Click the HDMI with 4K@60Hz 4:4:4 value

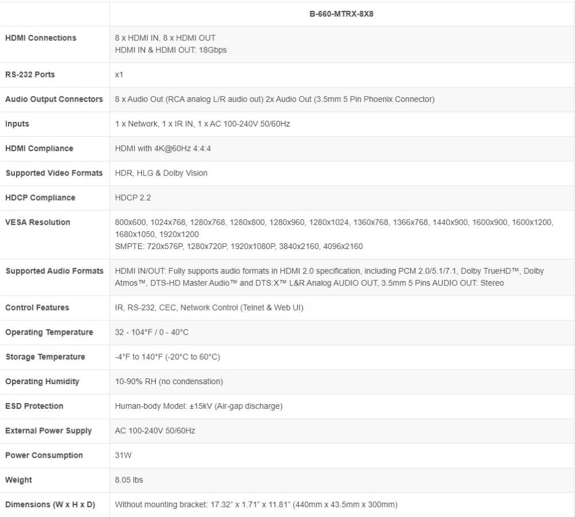click(163, 148)
